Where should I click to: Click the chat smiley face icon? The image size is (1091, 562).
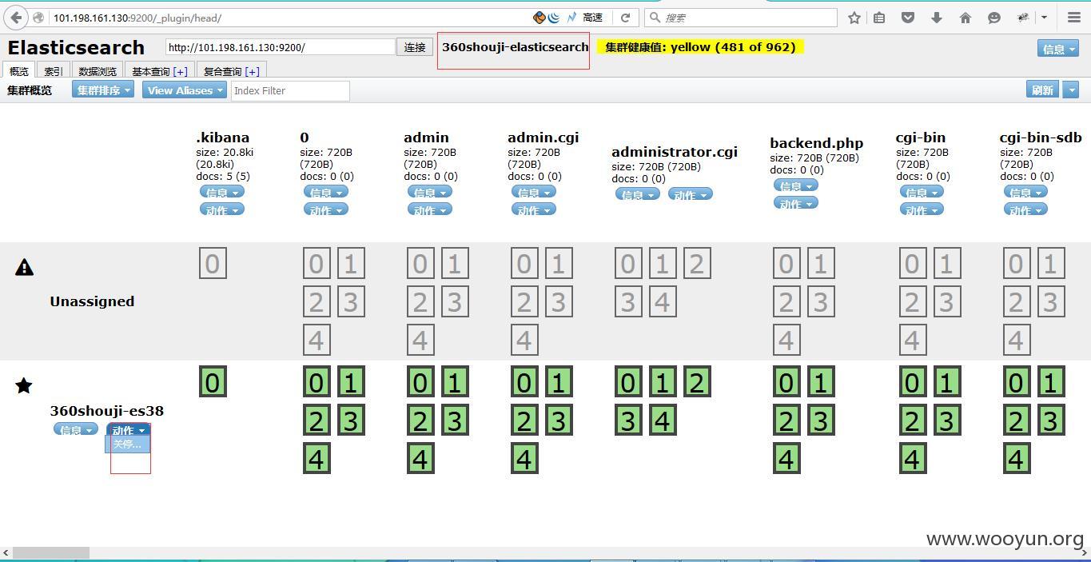(994, 18)
